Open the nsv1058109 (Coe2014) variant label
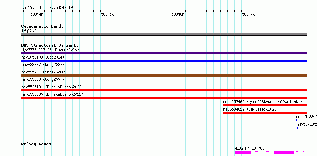This screenshot has width=317, height=156. [43, 57]
